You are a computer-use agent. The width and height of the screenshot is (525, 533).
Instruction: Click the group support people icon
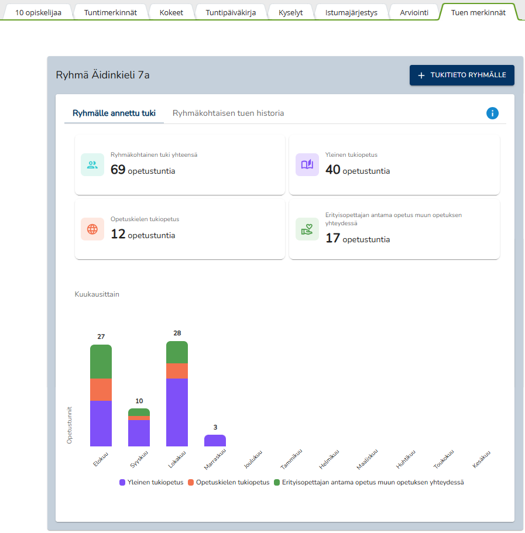(x=92, y=165)
